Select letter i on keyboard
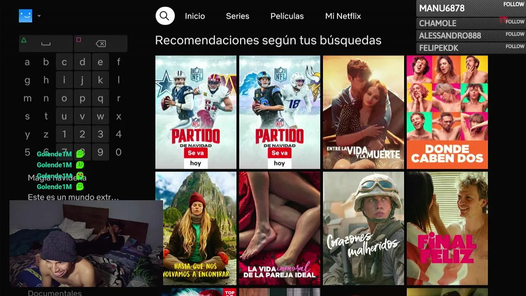This screenshot has height=296, width=526. [x=64, y=80]
